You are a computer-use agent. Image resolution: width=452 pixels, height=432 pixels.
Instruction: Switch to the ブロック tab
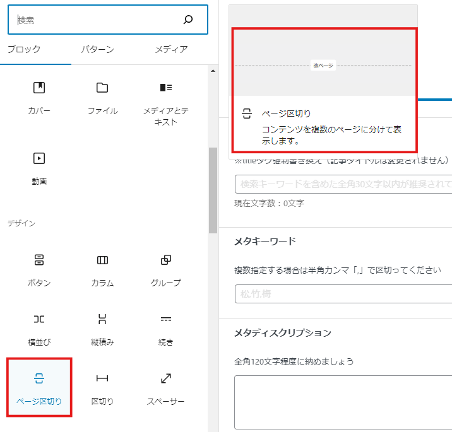pyautogui.click(x=24, y=49)
